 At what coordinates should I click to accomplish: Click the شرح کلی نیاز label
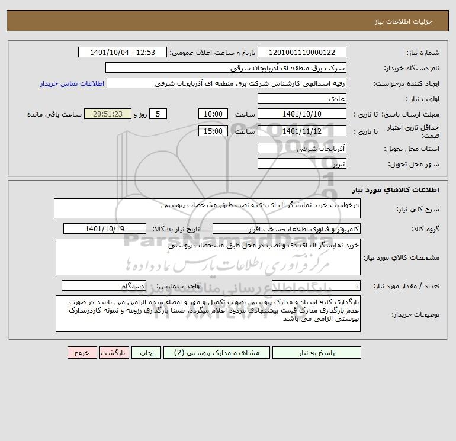tap(418, 209)
